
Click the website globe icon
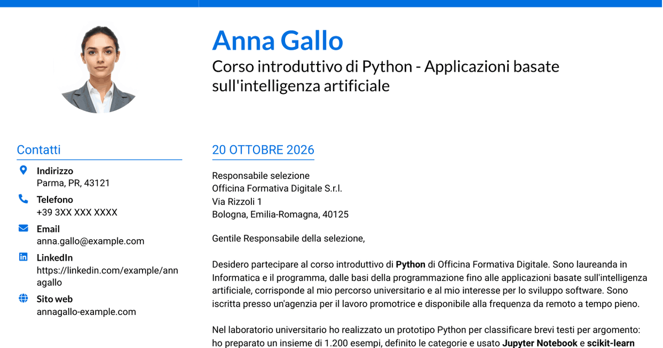(23, 298)
